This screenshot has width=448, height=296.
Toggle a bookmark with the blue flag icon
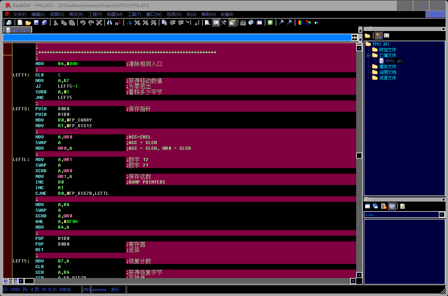(x=129, y=23)
